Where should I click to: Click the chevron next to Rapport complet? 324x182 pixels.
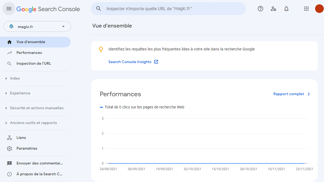[309, 94]
